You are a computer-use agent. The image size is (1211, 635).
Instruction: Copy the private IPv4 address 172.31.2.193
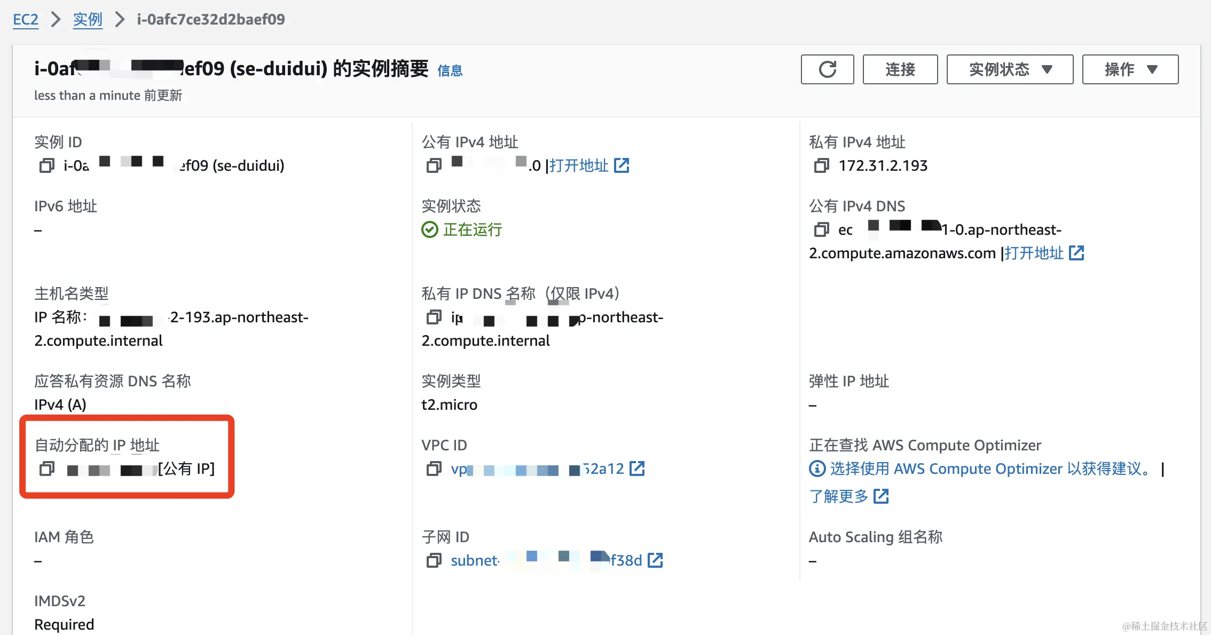click(821, 165)
